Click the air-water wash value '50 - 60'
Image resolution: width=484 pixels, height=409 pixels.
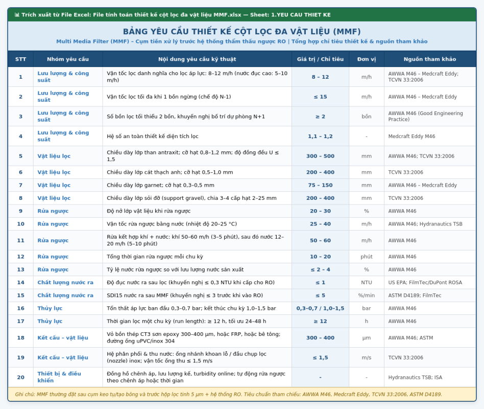click(321, 240)
